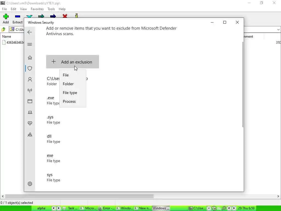Screen dimensions: 281x211
Task: Click the 7-Zip red Delete icon
Action: pyautogui.click(x=65, y=16)
